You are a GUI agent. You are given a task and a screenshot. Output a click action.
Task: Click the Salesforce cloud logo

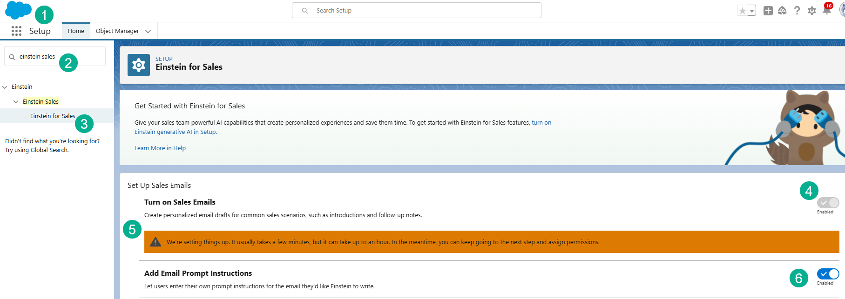click(18, 10)
